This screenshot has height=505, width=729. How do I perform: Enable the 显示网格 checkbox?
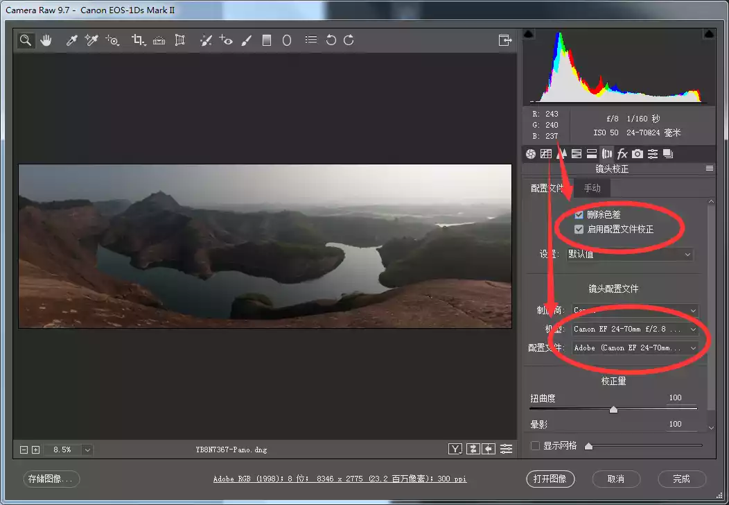click(x=535, y=445)
